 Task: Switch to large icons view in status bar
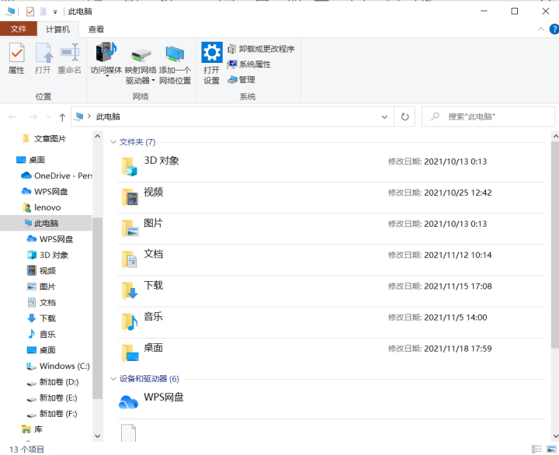[x=552, y=449]
